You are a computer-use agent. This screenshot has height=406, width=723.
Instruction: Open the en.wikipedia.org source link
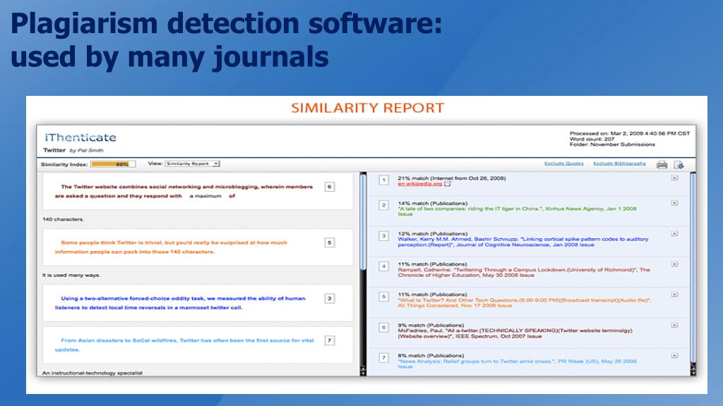tap(419, 184)
